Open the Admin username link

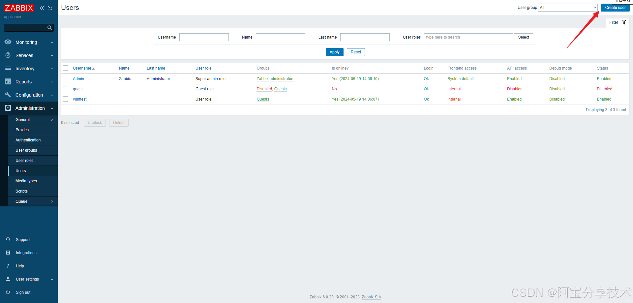[x=78, y=79]
